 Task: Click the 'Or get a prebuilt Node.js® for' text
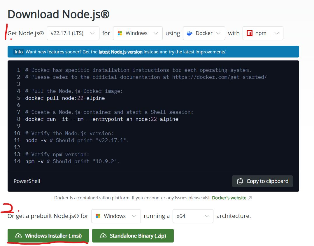click(48, 216)
